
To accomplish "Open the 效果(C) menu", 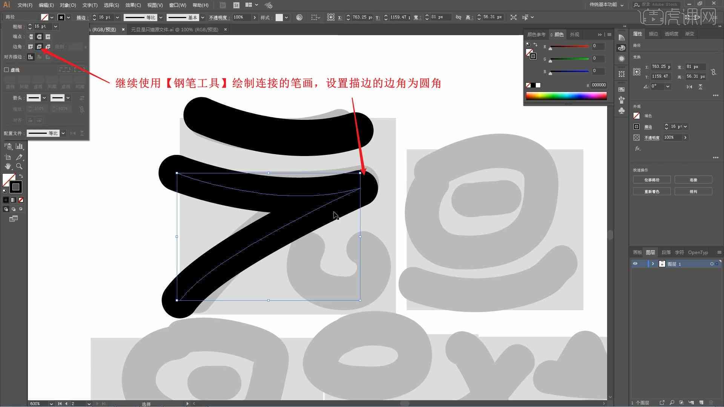I will tap(133, 5).
